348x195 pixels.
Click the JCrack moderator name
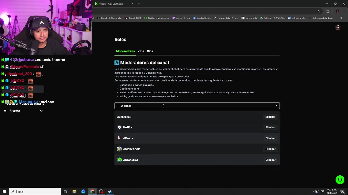tap(128, 138)
